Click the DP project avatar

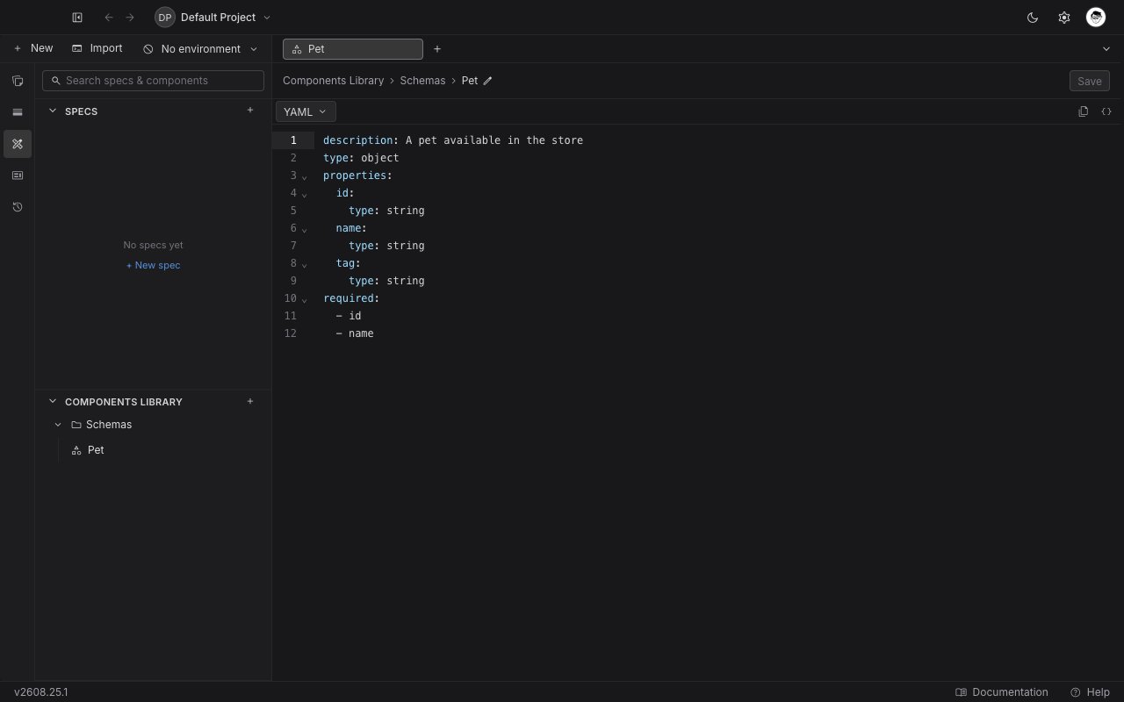pyautogui.click(x=165, y=18)
